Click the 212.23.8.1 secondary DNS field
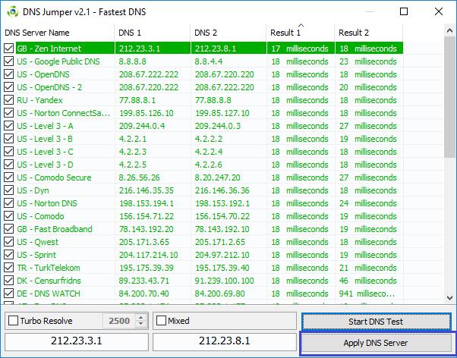 click(x=225, y=341)
